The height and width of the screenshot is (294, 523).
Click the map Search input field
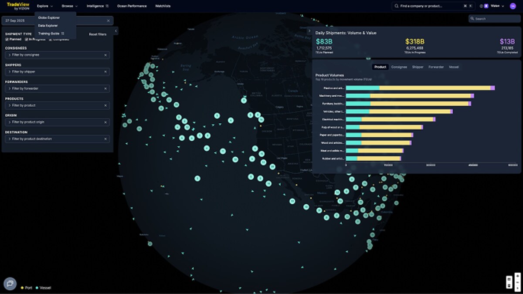pyautogui.click(x=495, y=19)
